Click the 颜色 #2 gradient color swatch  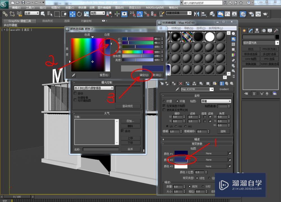tap(181, 159)
